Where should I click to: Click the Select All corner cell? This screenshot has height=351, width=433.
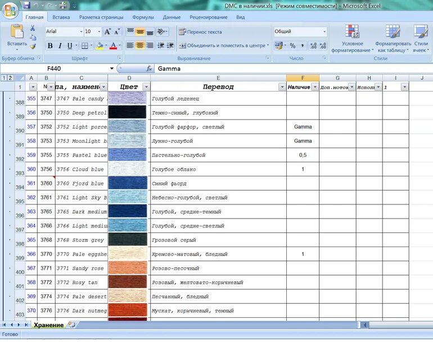20,78
